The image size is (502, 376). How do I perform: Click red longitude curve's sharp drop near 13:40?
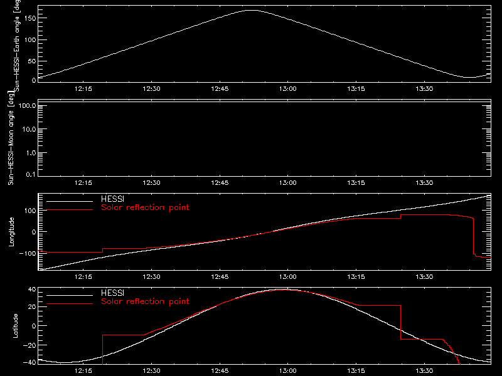click(474, 236)
